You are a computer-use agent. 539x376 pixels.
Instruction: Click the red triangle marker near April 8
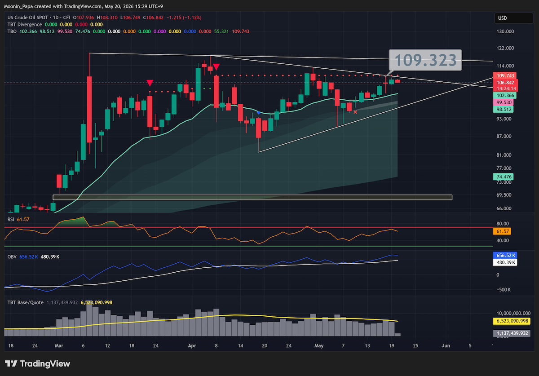[x=216, y=67]
